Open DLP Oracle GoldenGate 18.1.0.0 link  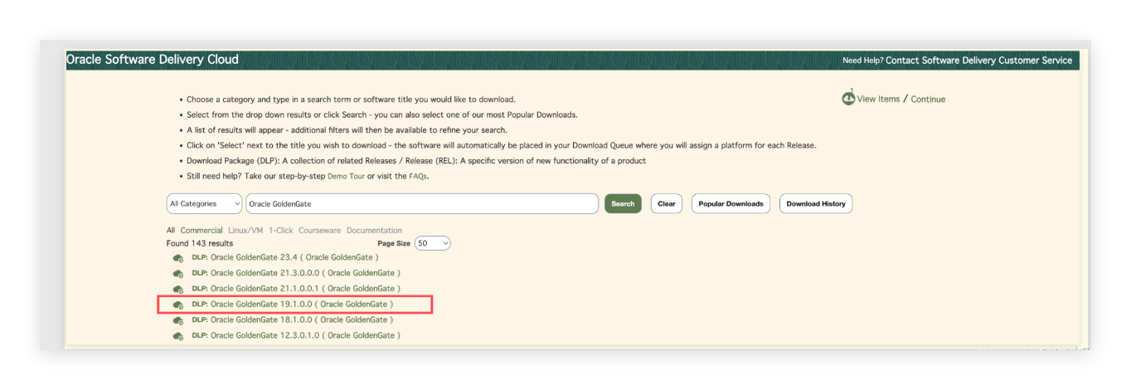pyautogui.click(x=292, y=319)
